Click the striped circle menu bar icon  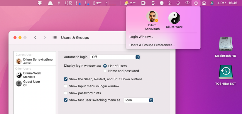click(x=161, y=3)
